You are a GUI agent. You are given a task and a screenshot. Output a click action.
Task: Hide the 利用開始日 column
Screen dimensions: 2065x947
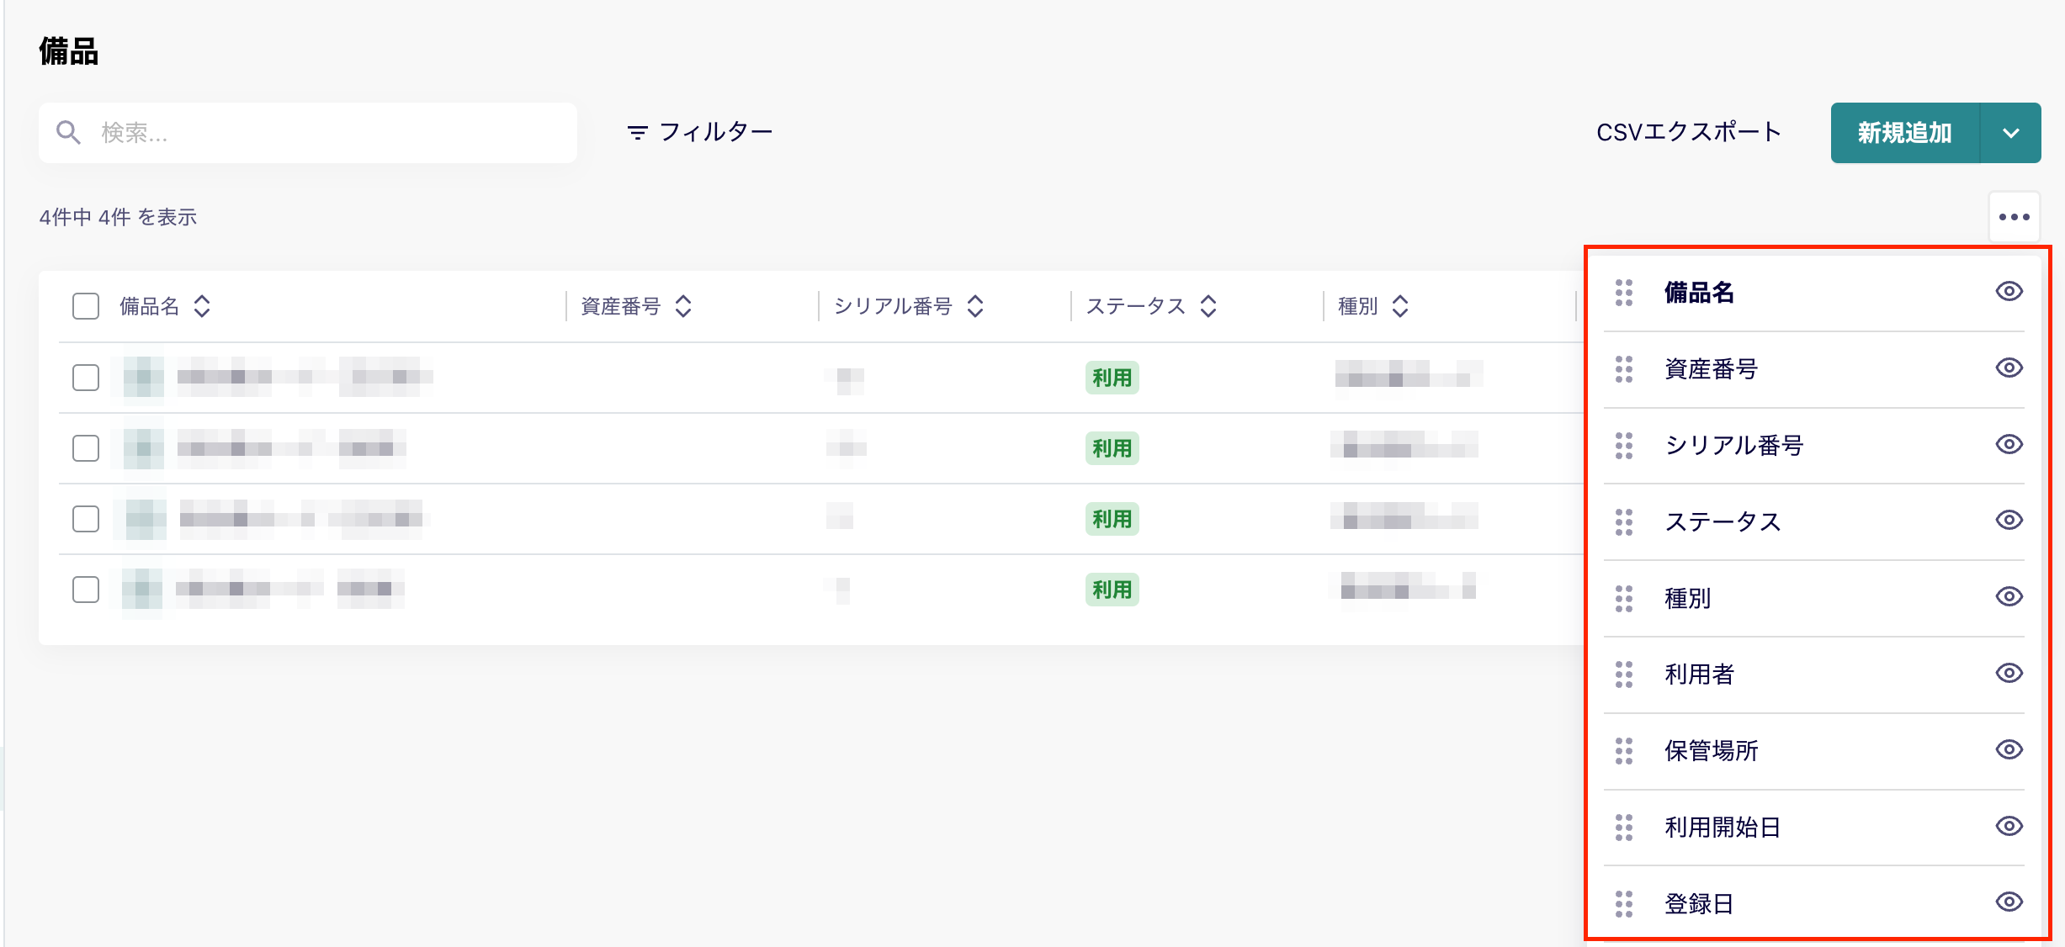(2009, 827)
